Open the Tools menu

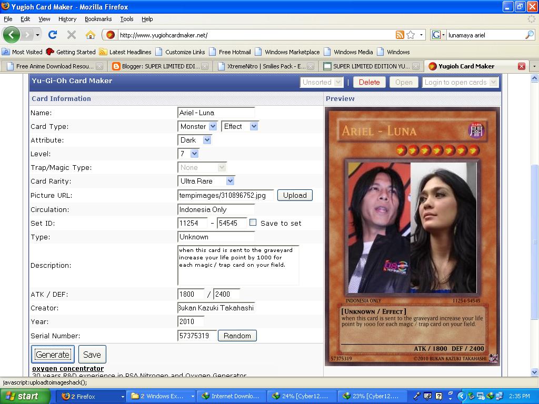pos(126,19)
